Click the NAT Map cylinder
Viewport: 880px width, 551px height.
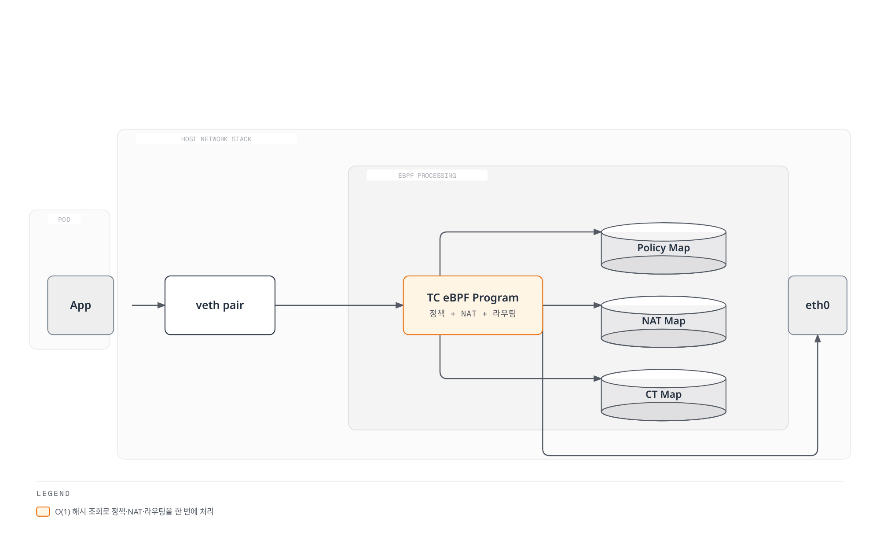pos(664,322)
